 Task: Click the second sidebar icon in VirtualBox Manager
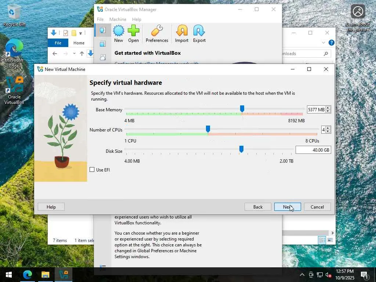(x=103, y=44)
